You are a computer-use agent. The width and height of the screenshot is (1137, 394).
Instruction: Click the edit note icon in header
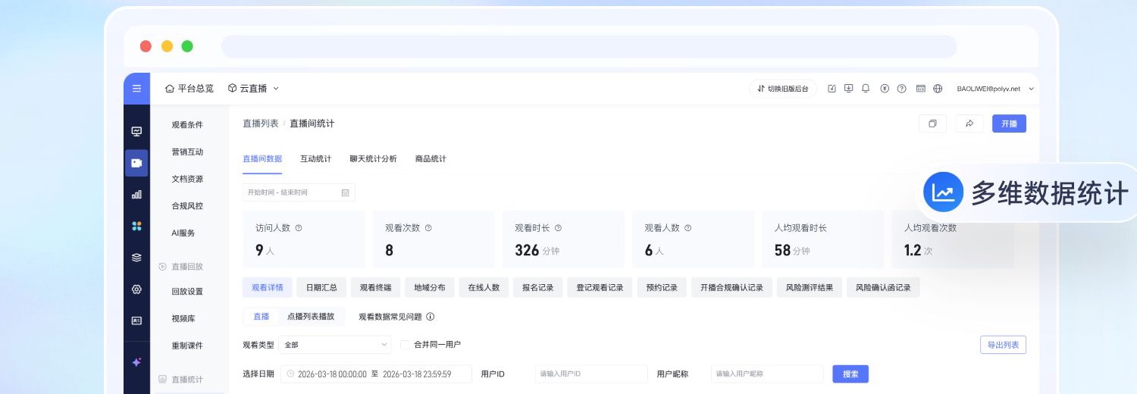[832, 89]
